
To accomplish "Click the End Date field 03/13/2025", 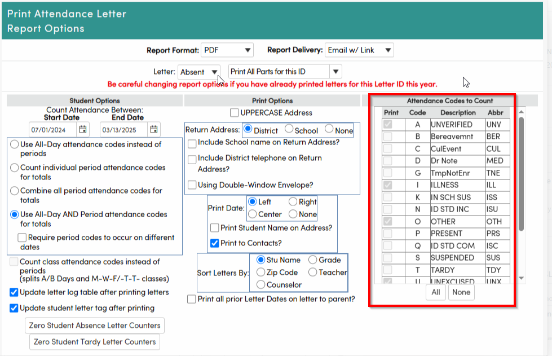I will click(x=123, y=130).
